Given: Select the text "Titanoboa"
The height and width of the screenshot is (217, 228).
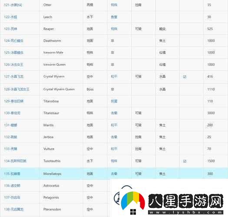Looking at the screenshot, I should (51, 101).
